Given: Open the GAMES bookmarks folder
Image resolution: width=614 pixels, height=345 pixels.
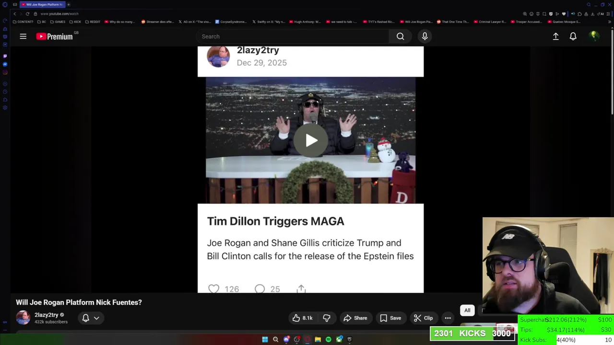Looking at the screenshot, I should coord(58,22).
